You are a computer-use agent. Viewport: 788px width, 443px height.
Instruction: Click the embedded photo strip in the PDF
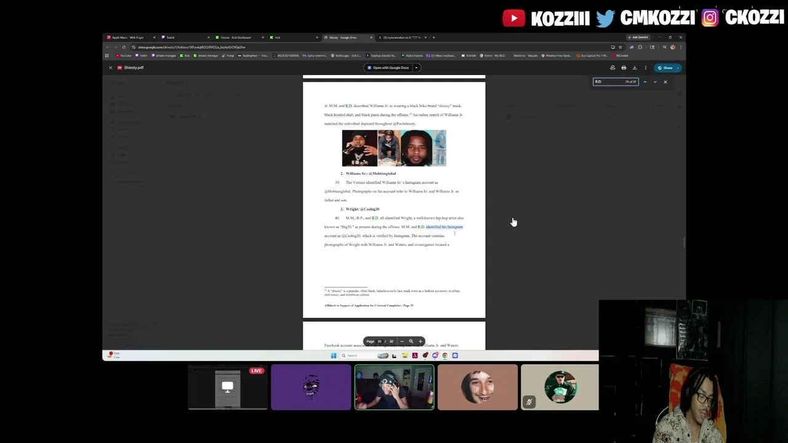[394, 148]
